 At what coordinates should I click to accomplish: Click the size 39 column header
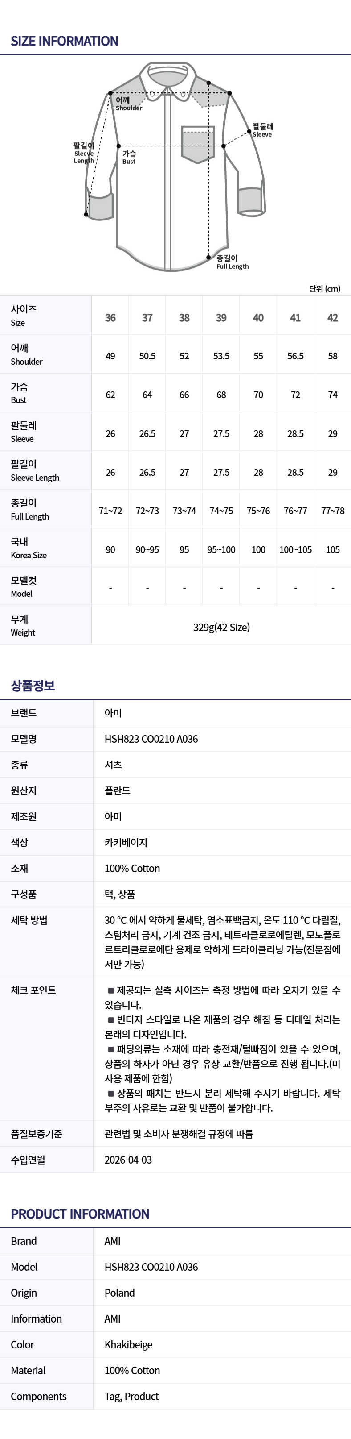(x=221, y=318)
